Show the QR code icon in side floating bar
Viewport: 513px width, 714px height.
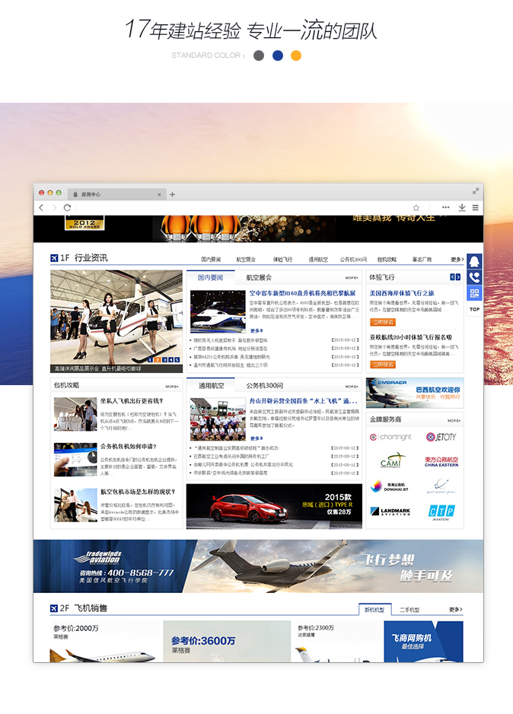click(474, 293)
